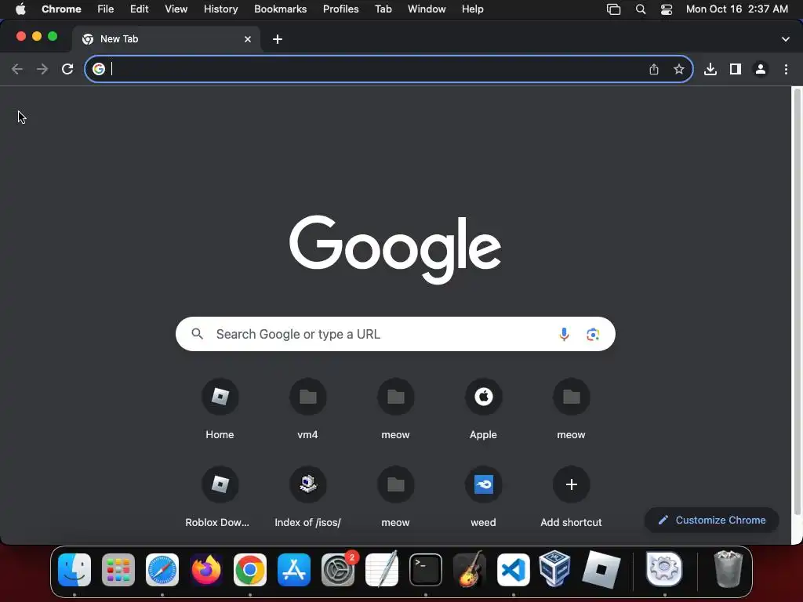803x602 pixels.
Task: Click the page vertical scrollbar
Action: [x=797, y=302]
